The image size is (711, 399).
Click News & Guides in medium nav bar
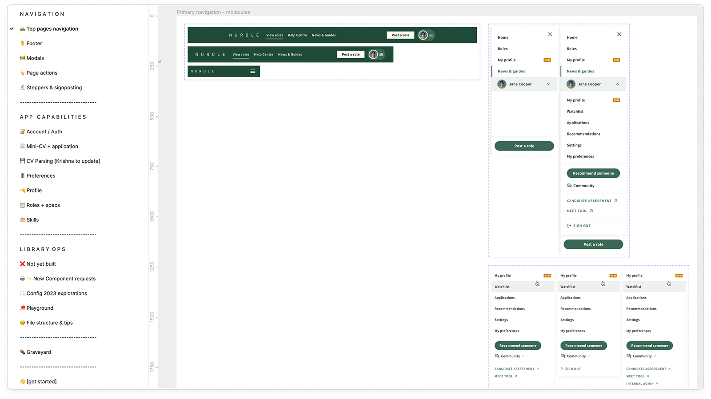[290, 54]
